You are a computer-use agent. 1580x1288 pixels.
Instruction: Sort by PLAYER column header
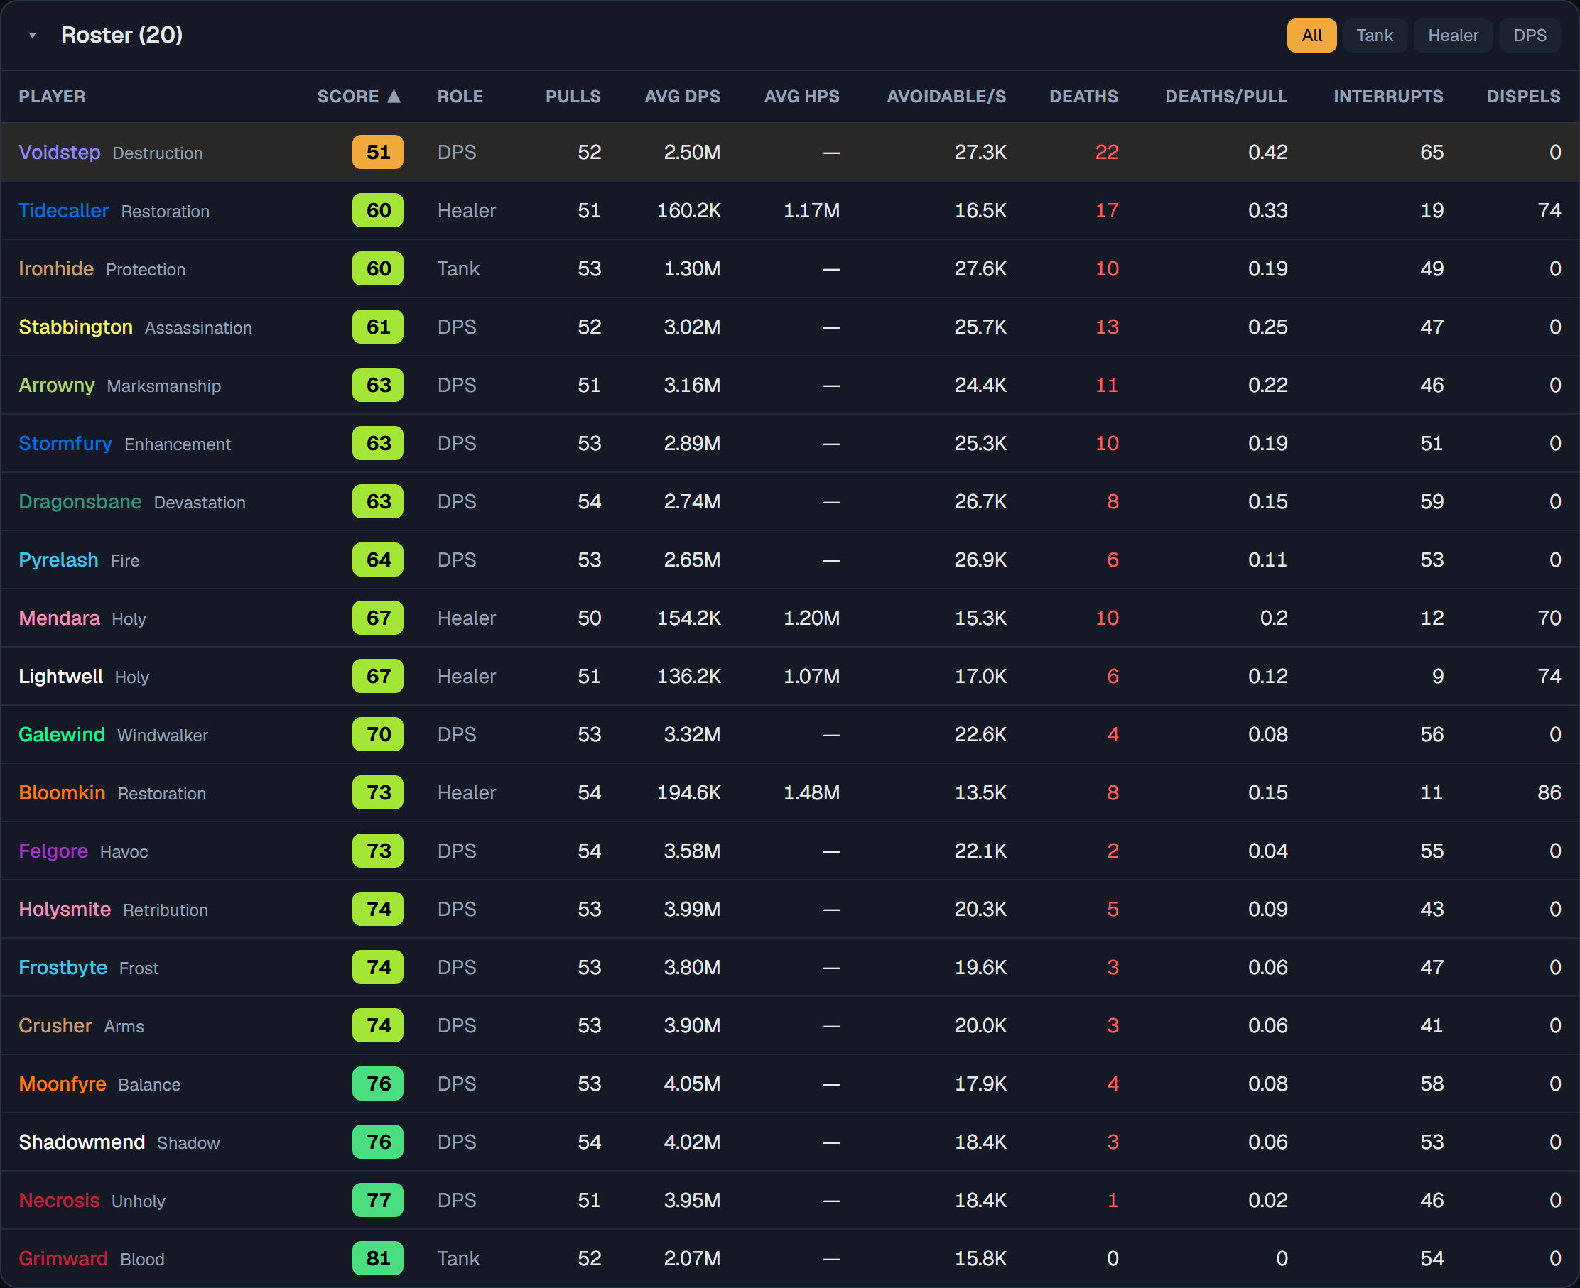pos(52,97)
